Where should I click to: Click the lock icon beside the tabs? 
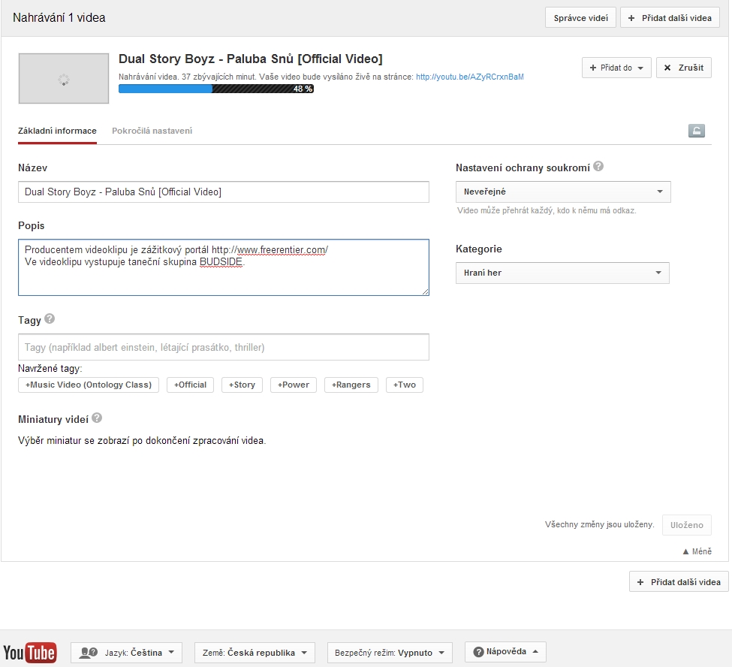(x=696, y=131)
